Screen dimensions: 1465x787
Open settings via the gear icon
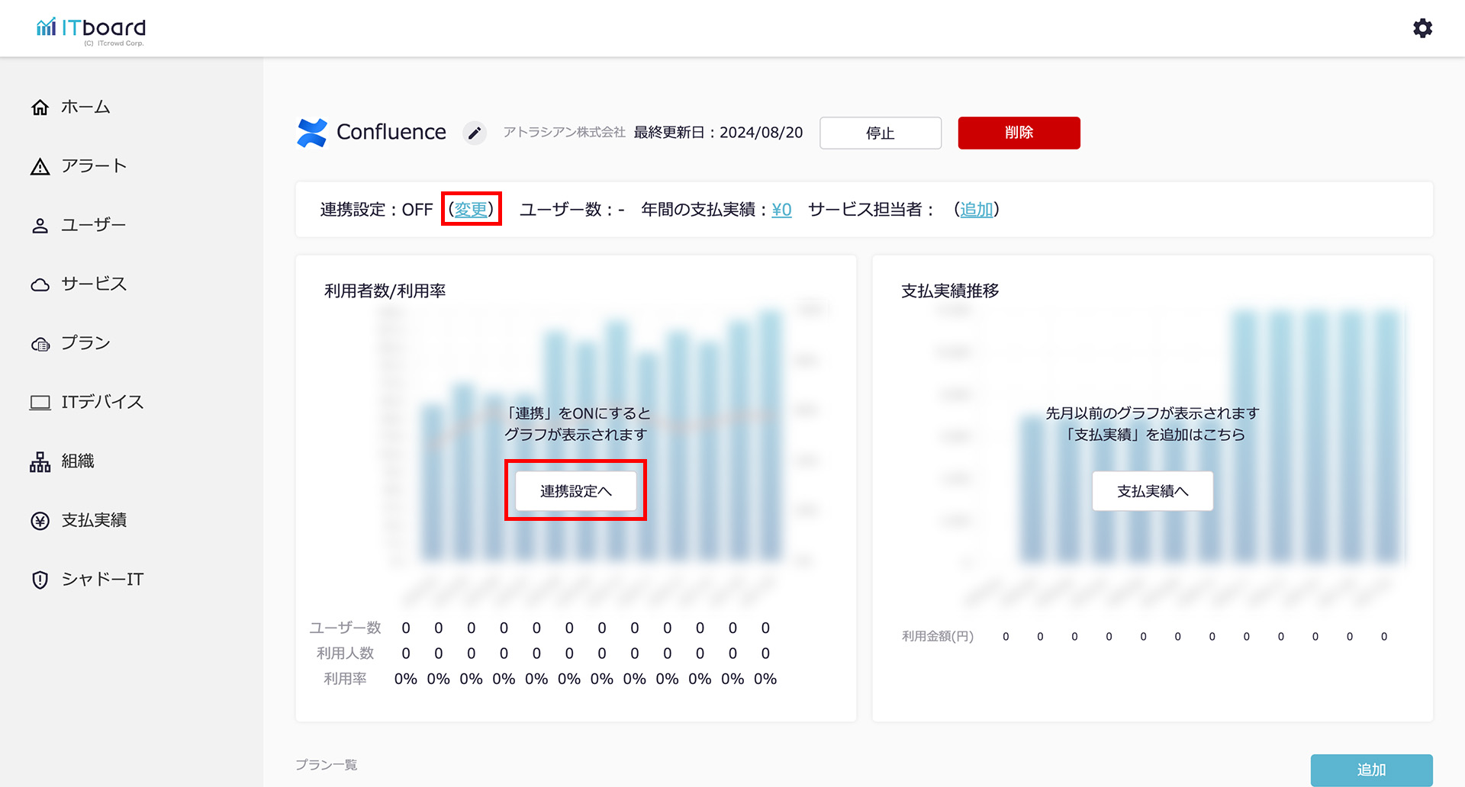1422,28
